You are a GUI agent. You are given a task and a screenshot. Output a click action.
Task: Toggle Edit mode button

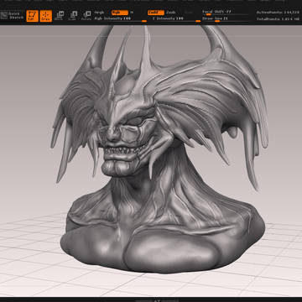tap(32, 16)
